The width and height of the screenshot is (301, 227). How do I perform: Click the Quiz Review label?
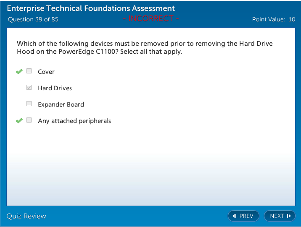[26, 216]
